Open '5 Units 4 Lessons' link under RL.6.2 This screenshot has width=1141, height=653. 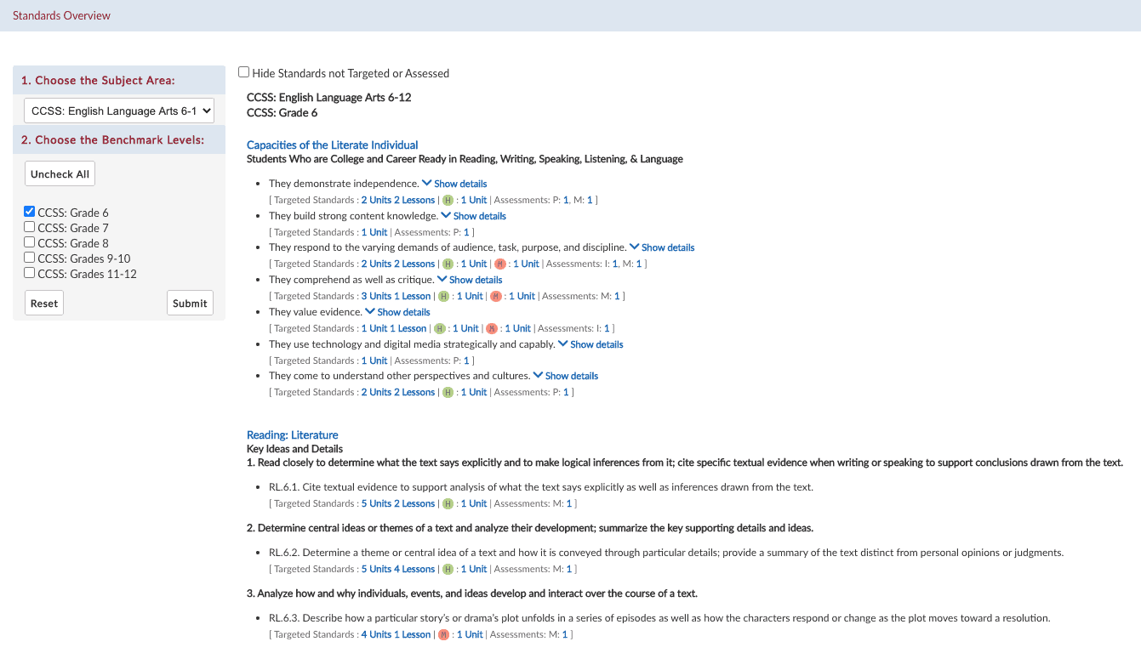click(398, 570)
